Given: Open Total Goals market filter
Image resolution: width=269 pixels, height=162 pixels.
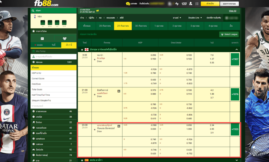Looking at the screenshot, I should point(53,89).
